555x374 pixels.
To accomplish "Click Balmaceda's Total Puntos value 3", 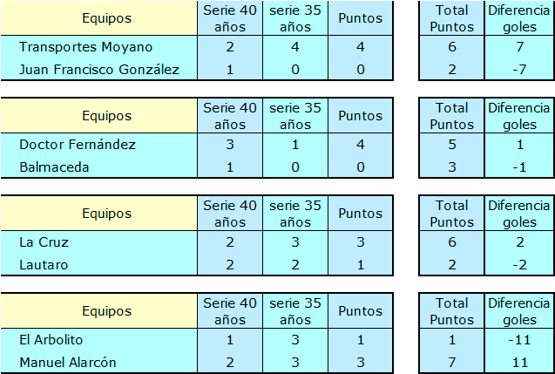I will (x=451, y=167).
